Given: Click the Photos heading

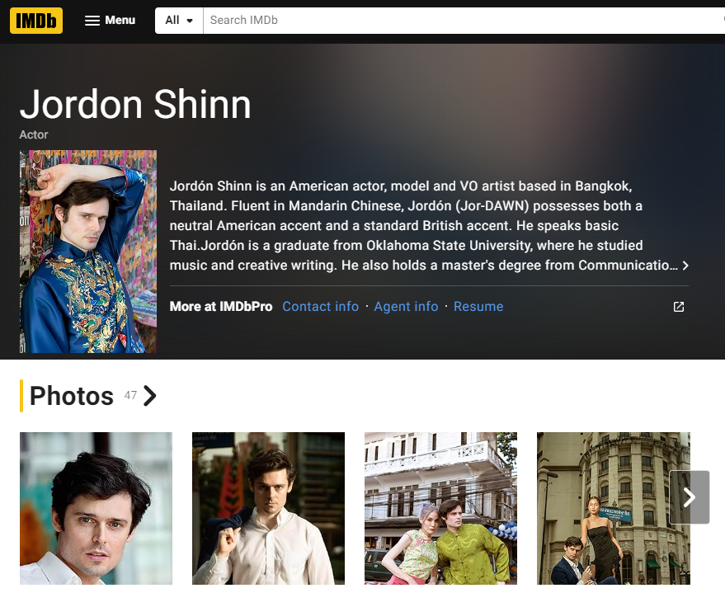Looking at the screenshot, I should point(72,396).
